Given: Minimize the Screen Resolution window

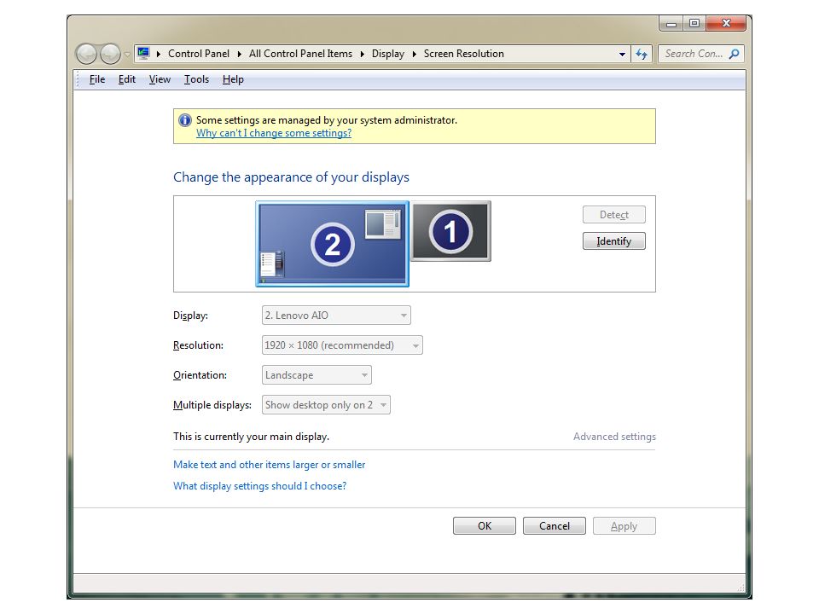Looking at the screenshot, I should pos(671,24).
